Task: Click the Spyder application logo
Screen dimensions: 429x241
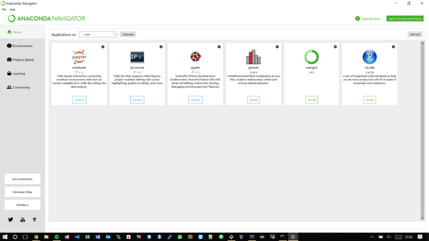Action: coord(195,57)
